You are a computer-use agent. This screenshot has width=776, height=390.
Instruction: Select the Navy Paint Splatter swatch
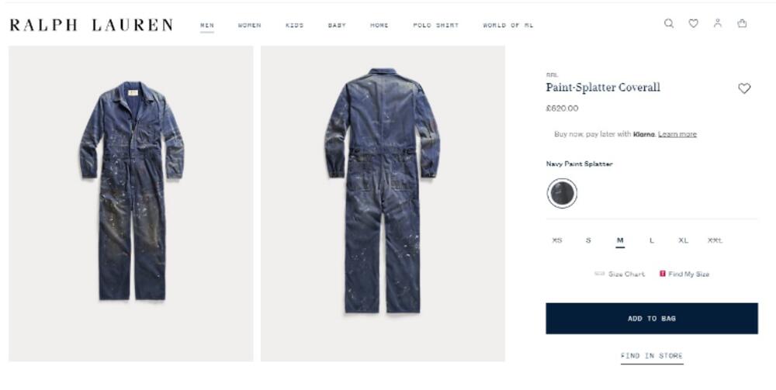(x=562, y=193)
